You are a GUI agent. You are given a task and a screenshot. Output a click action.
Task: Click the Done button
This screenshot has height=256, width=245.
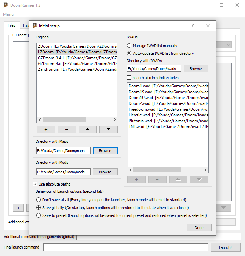click(x=199, y=228)
